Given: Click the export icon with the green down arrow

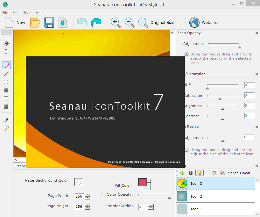Looking at the screenshot, I should pos(63,22).
